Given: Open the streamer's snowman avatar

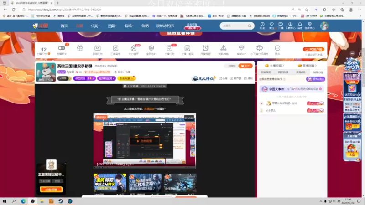Looking at the screenshot, I should pos(46,72).
